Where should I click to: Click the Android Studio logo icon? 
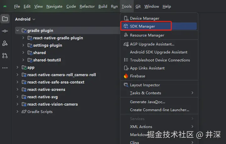pyautogui.click(x=5, y=6)
